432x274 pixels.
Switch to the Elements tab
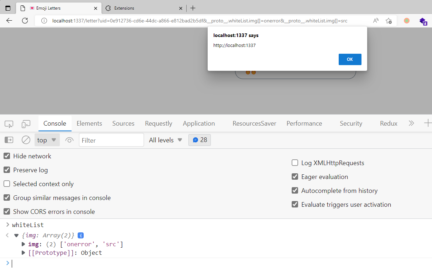tap(89, 123)
